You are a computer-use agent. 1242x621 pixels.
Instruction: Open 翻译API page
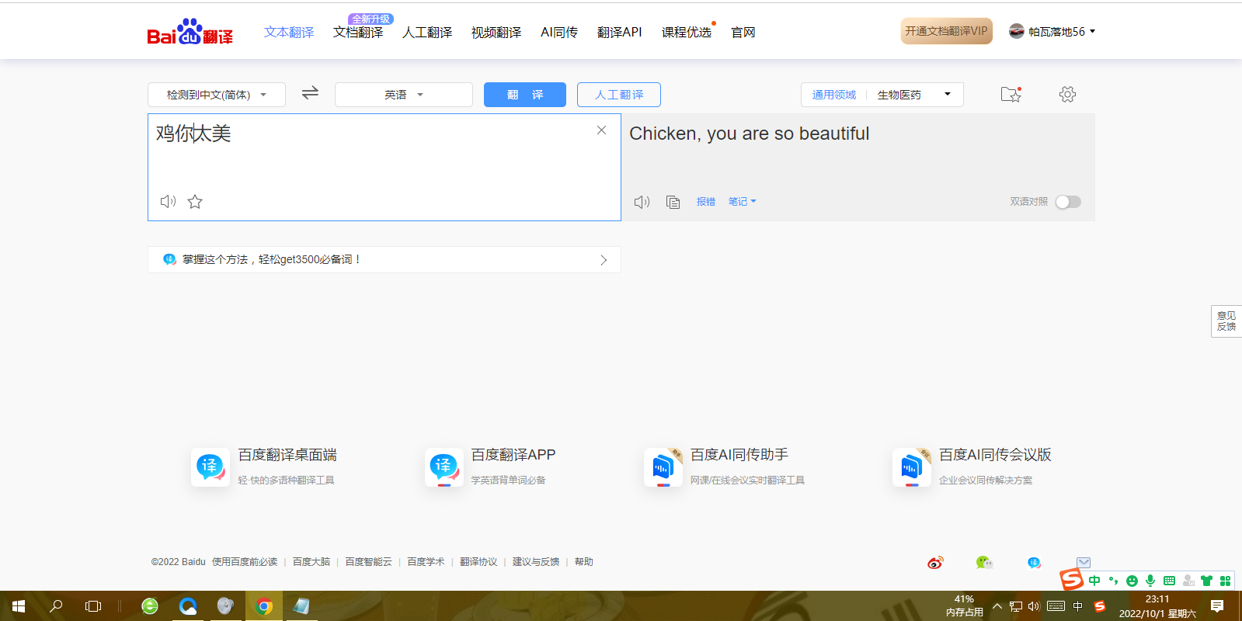click(620, 33)
